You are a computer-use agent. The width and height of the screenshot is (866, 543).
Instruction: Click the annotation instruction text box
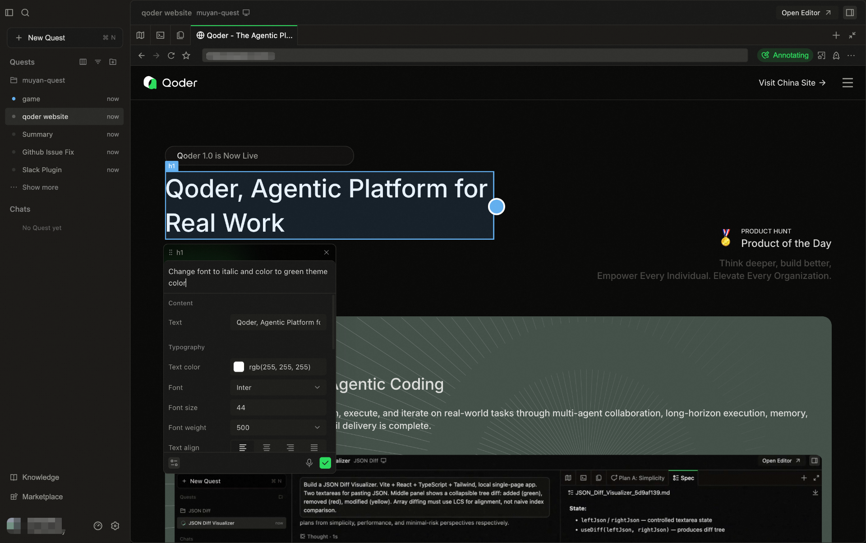[x=249, y=277]
